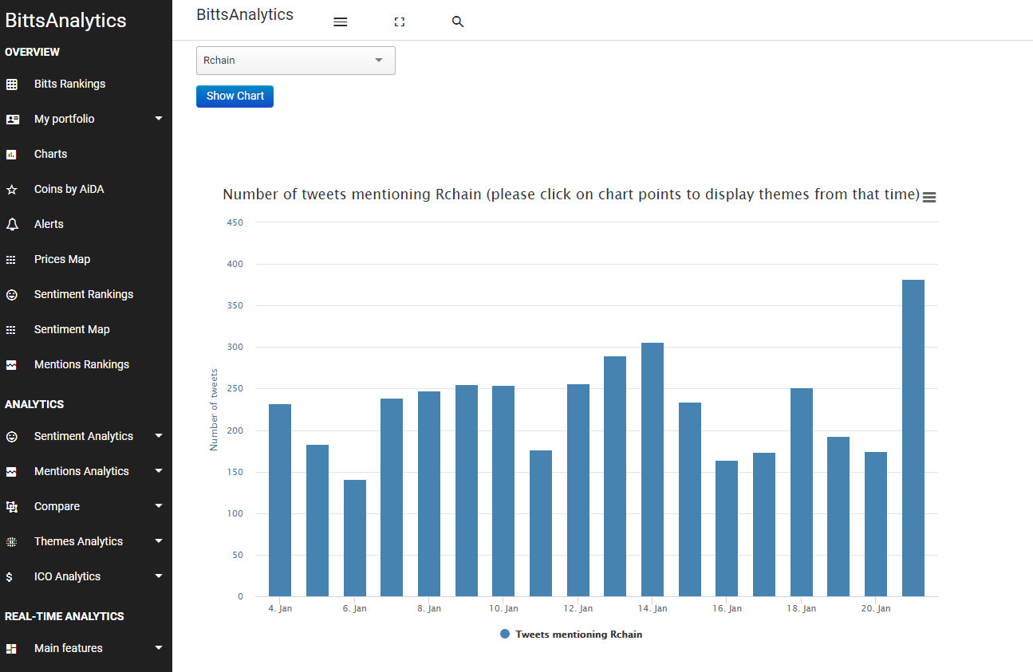This screenshot has height=672, width=1033.
Task: Click the Show Chart button
Action: (235, 96)
